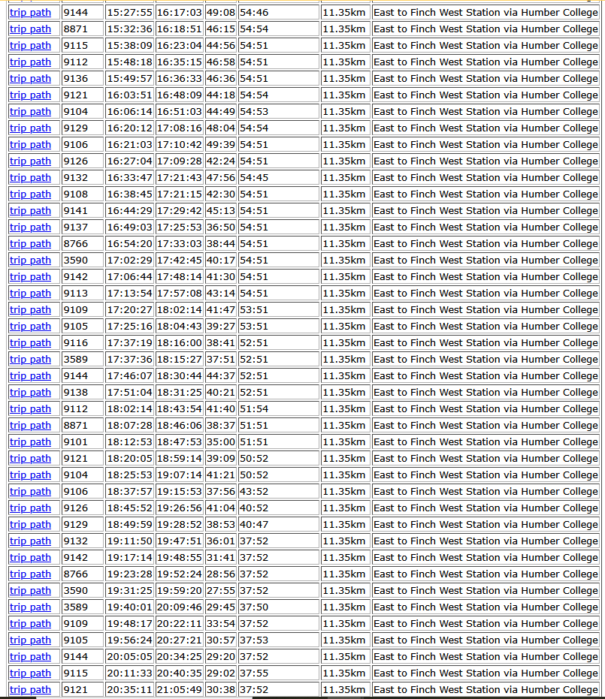Image resolution: width=605 pixels, height=699 pixels.
Task: Open trip path for the 15:27:55 trip
Action: [30, 13]
